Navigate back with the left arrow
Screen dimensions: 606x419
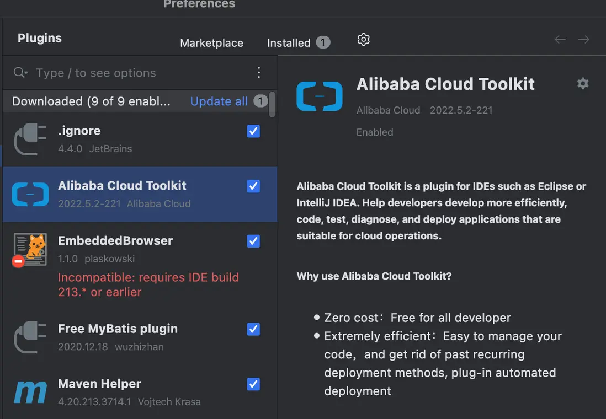point(560,39)
